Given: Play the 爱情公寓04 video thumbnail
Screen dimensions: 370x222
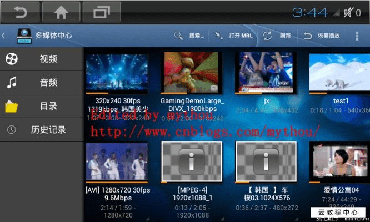Looking at the screenshot, I should [x=339, y=162].
